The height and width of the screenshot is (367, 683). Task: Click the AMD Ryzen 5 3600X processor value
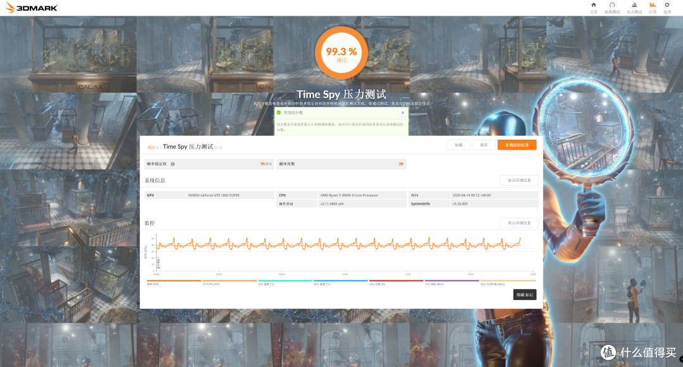click(x=349, y=195)
